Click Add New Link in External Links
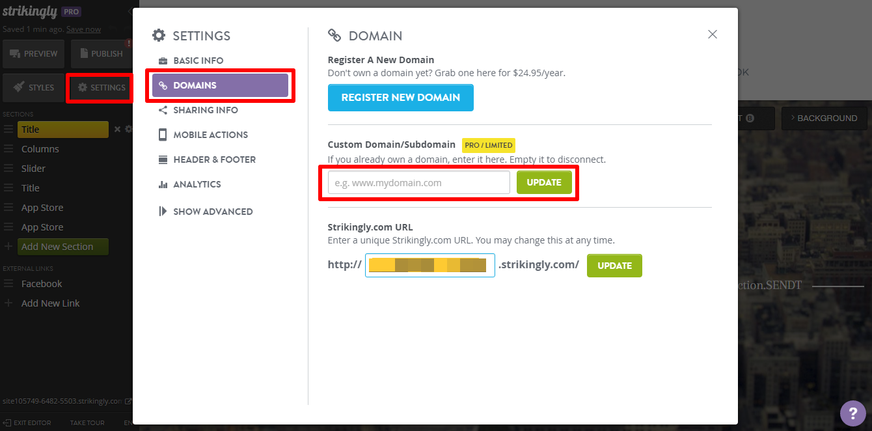 point(51,303)
